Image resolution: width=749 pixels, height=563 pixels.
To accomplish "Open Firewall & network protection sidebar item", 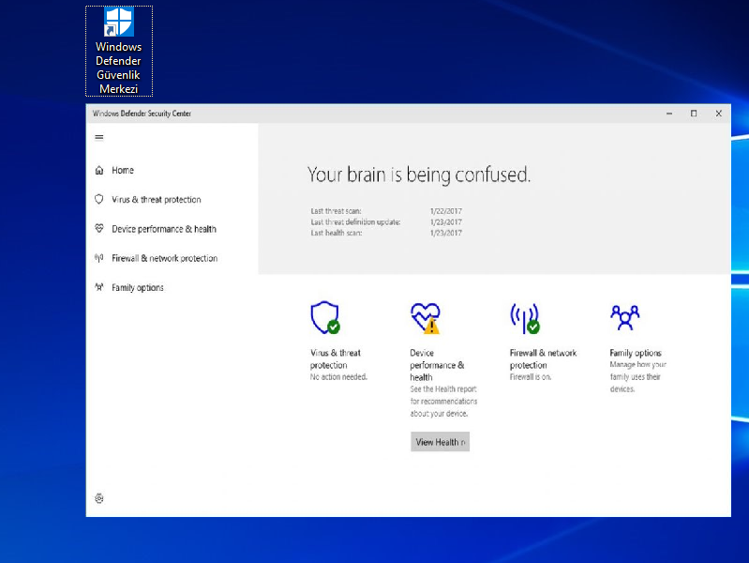I will [164, 258].
